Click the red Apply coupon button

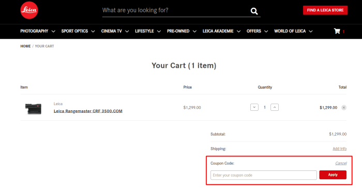(x=333, y=175)
